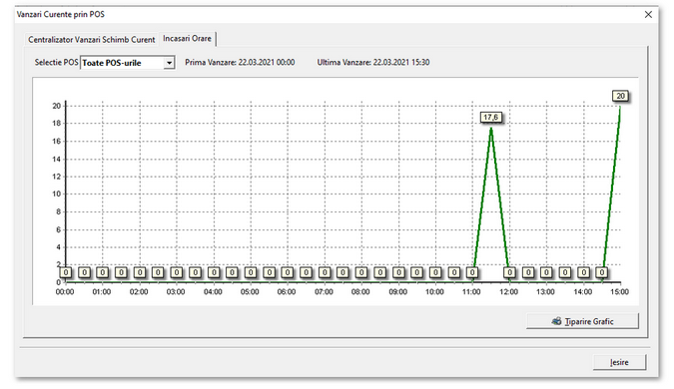Click the 03:00 x-axis label

tap(176, 292)
